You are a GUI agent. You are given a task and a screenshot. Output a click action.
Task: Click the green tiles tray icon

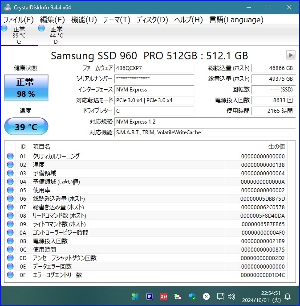point(135,297)
